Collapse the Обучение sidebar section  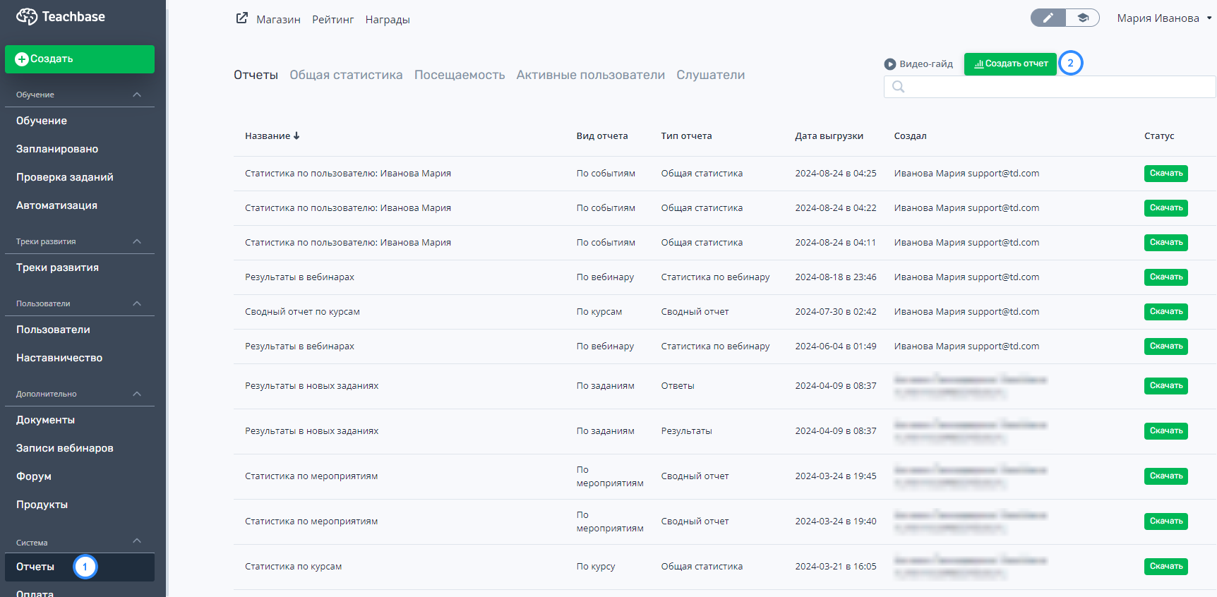(x=137, y=95)
